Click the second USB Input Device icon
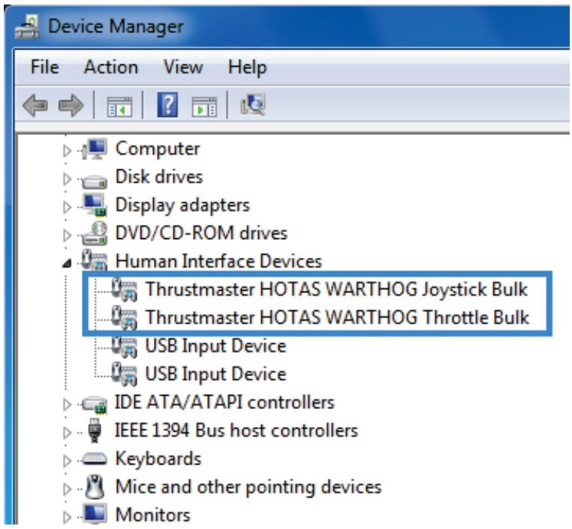The image size is (572, 529). click(125, 374)
